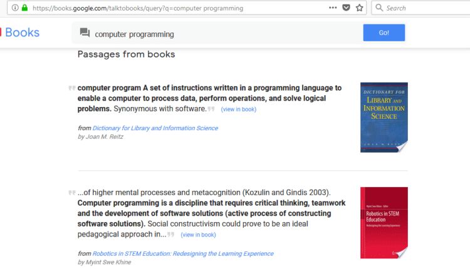Open view in book link for Robotics passage

(x=198, y=235)
